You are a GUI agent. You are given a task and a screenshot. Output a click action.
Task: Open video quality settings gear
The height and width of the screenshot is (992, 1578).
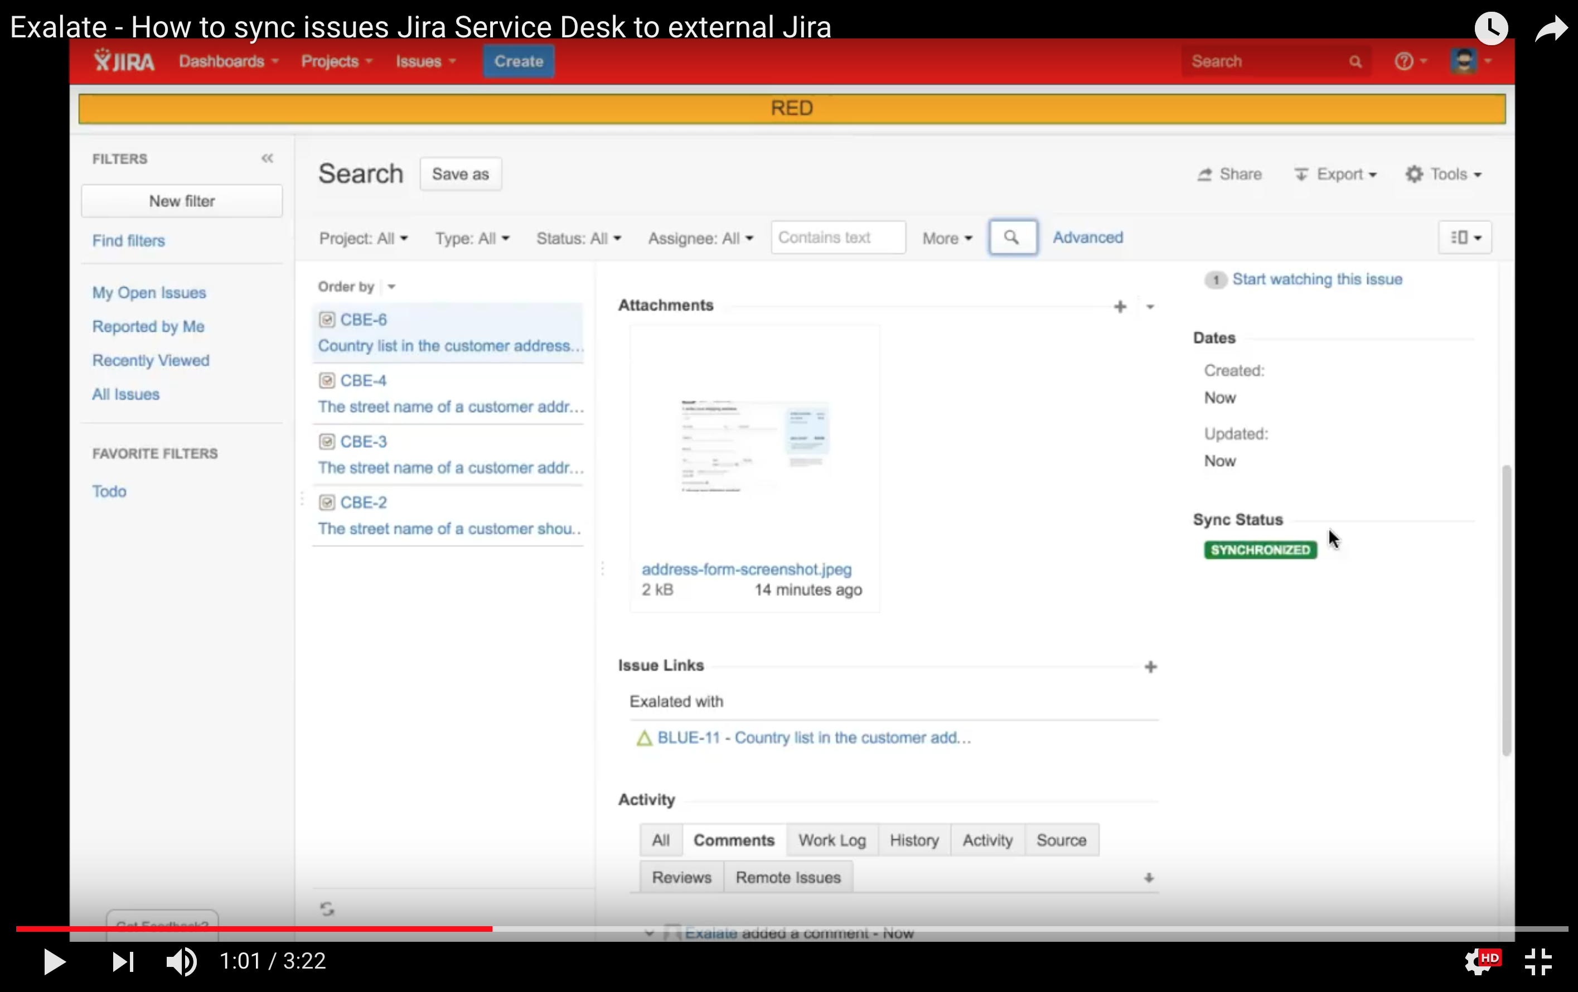1478,962
